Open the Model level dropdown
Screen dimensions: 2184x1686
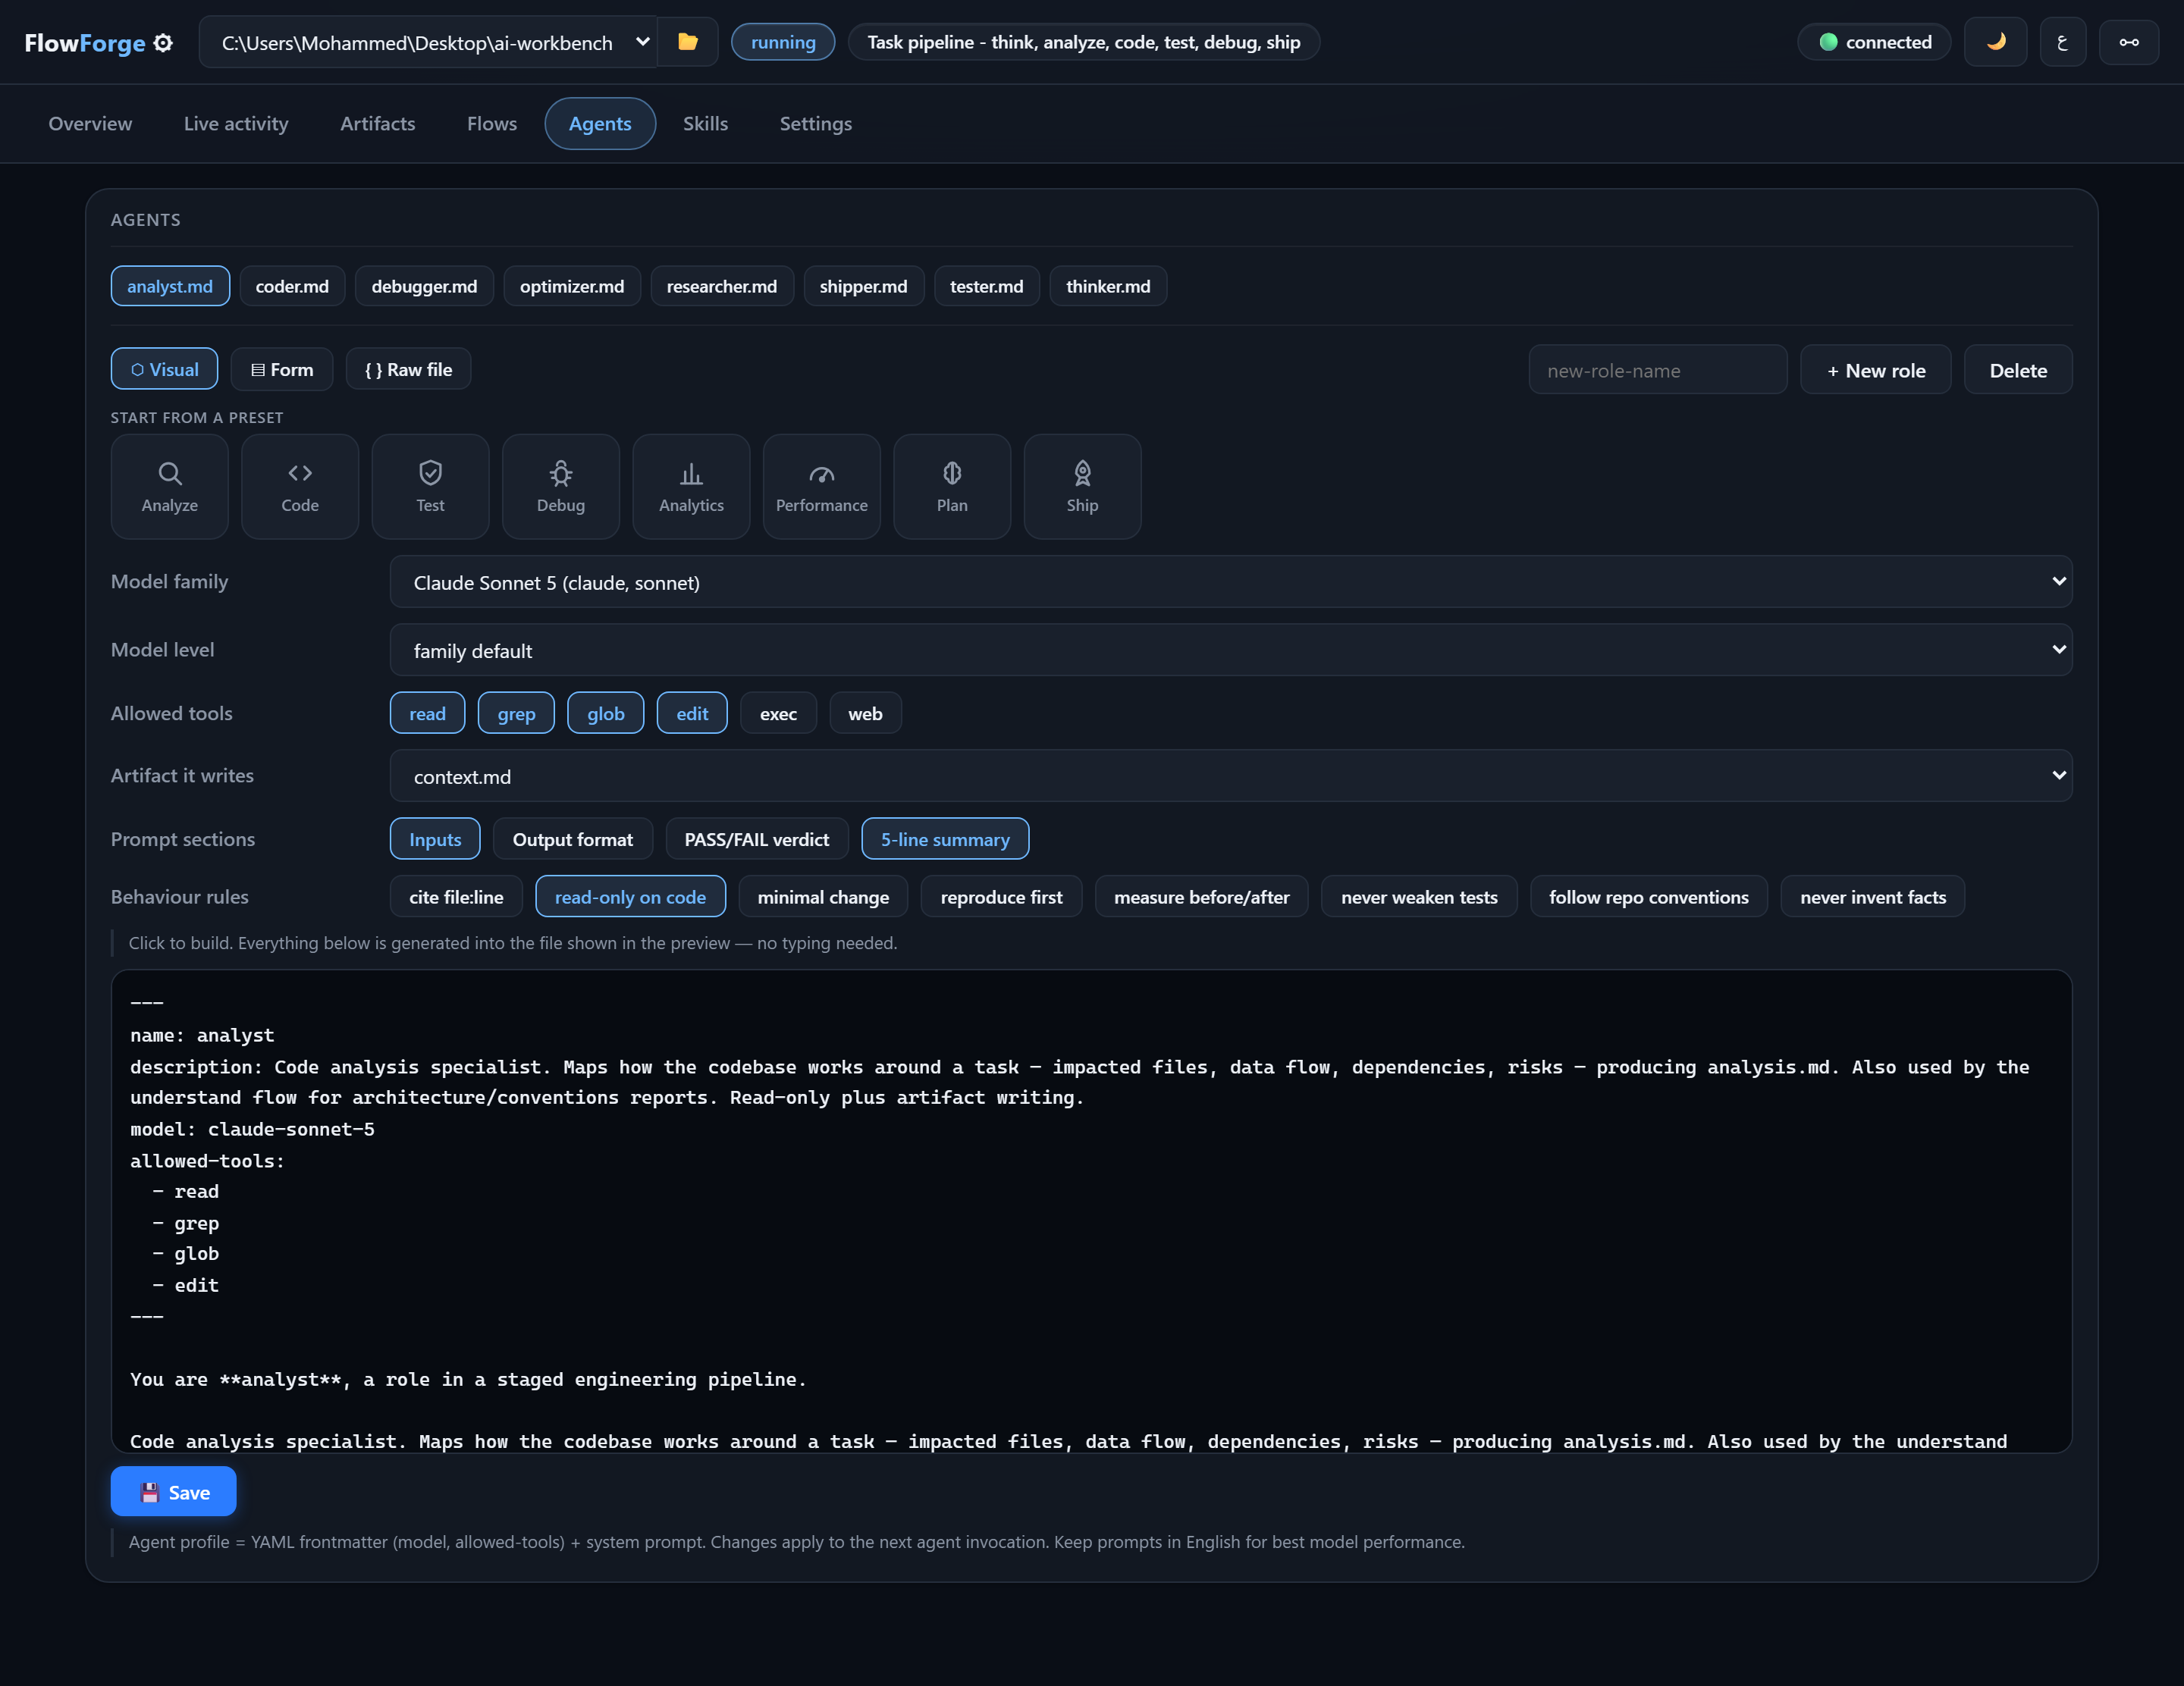[x=1231, y=650]
